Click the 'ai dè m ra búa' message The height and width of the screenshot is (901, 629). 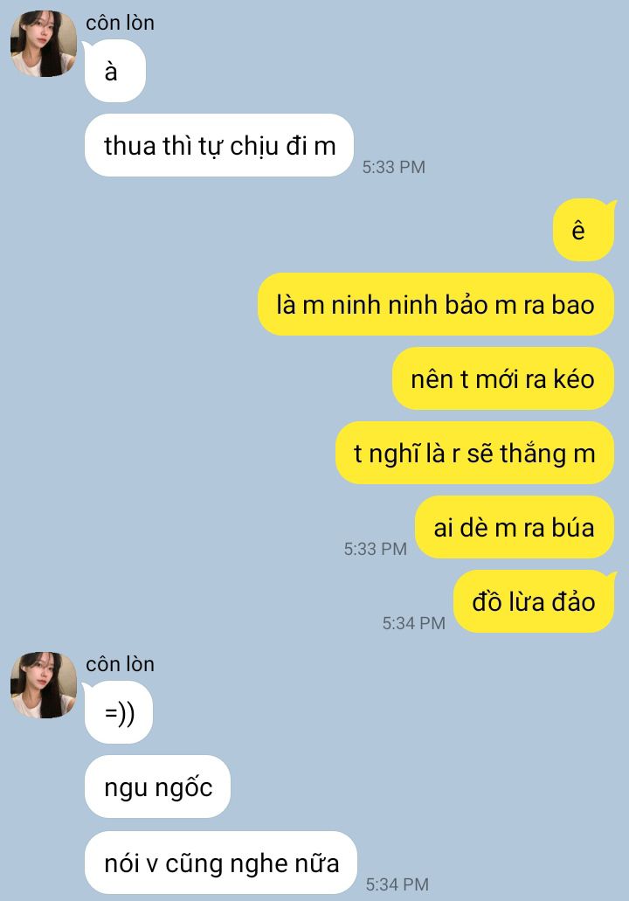click(x=514, y=527)
